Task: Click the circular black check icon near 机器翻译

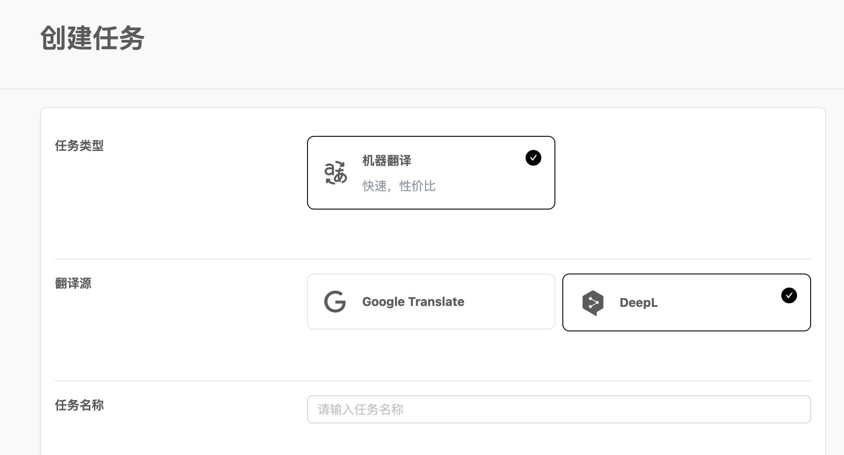Action: click(x=533, y=158)
